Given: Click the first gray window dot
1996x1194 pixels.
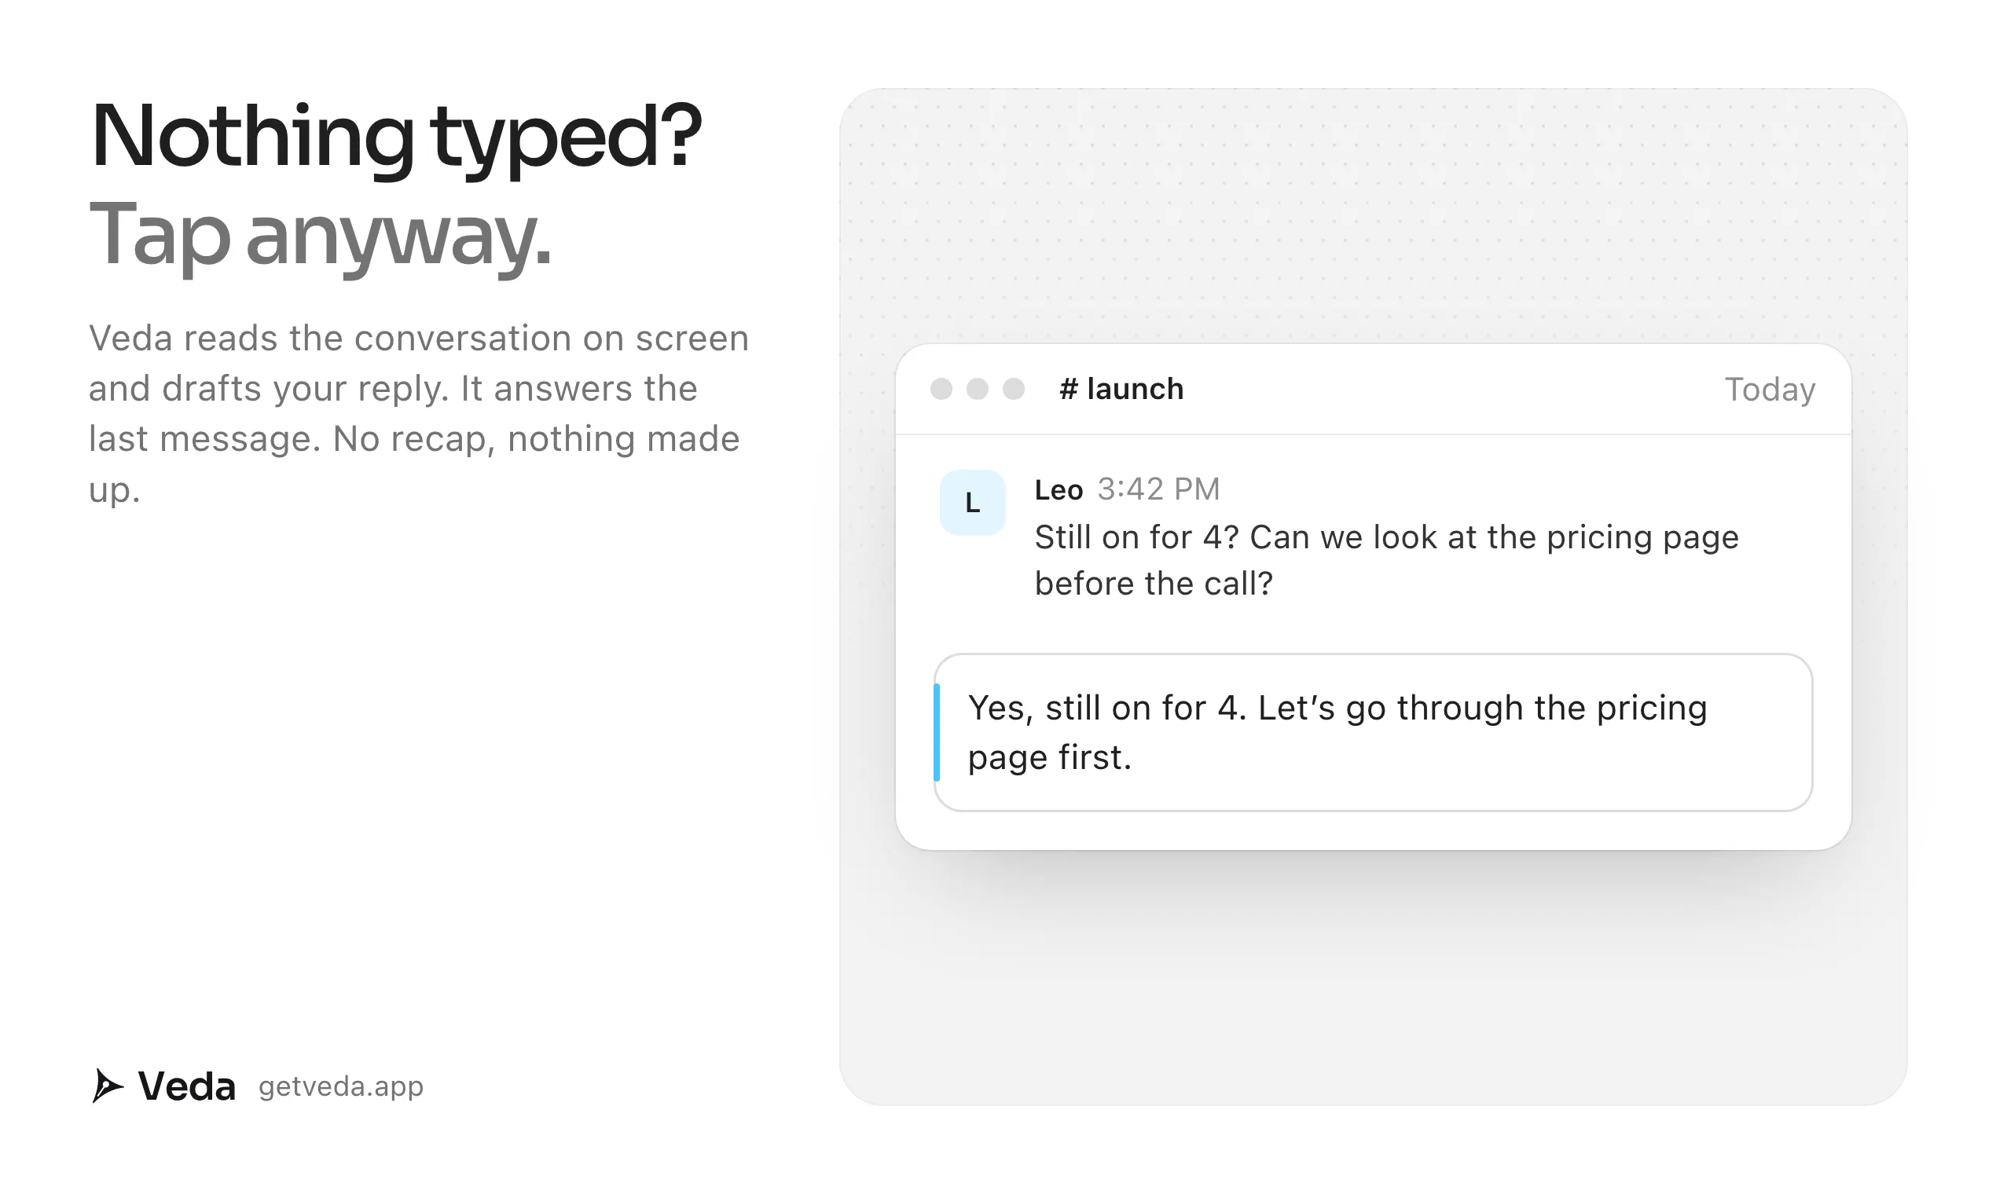Looking at the screenshot, I should click(941, 390).
